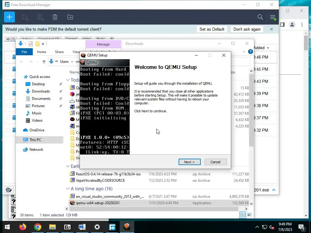Tick the checkbox for the 9:39 PM download

point(8,93)
